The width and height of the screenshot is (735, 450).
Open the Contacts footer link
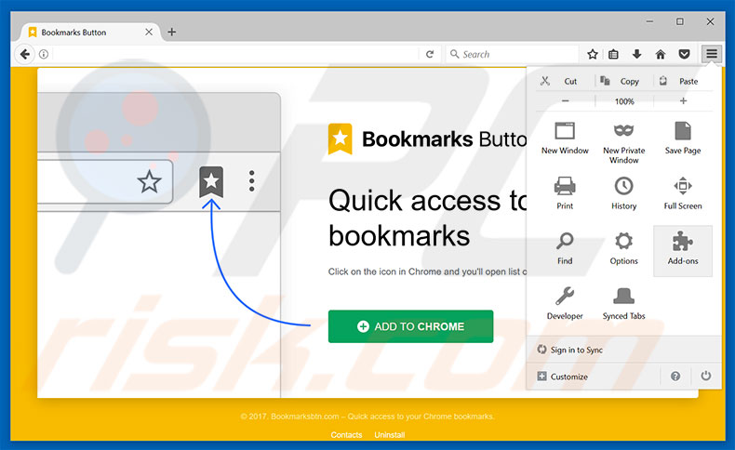(346, 434)
